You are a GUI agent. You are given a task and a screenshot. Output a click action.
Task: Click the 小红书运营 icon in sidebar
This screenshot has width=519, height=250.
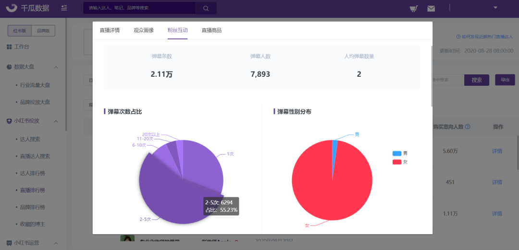[x=9, y=243]
